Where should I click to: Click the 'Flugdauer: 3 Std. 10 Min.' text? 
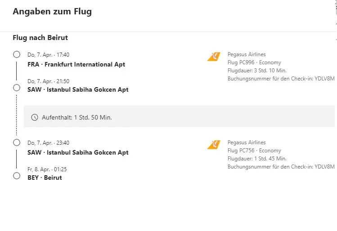tap(257, 71)
